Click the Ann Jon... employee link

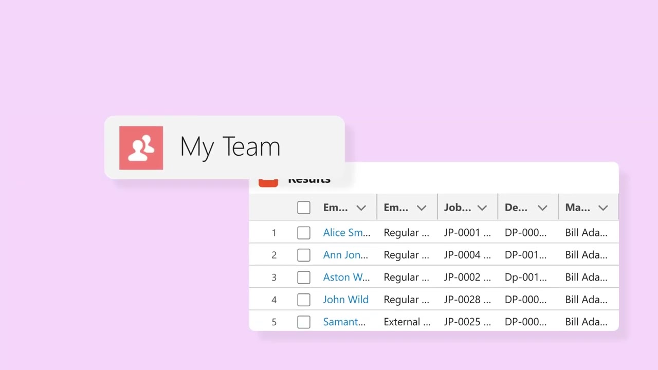click(x=345, y=255)
